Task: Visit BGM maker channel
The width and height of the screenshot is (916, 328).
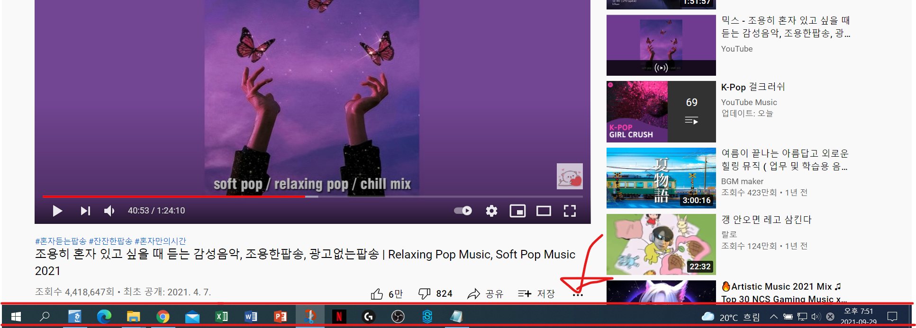Action: [742, 181]
